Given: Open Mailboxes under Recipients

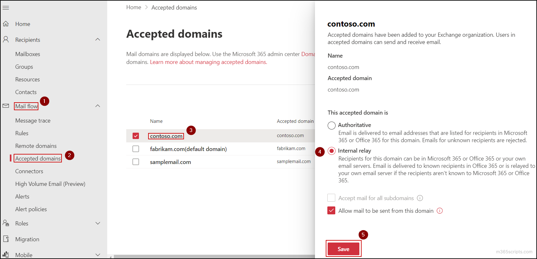Looking at the screenshot, I should pyautogui.click(x=28, y=54).
